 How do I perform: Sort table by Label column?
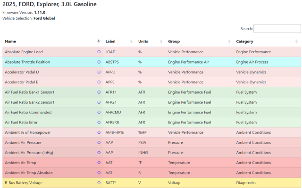[x=119, y=41]
